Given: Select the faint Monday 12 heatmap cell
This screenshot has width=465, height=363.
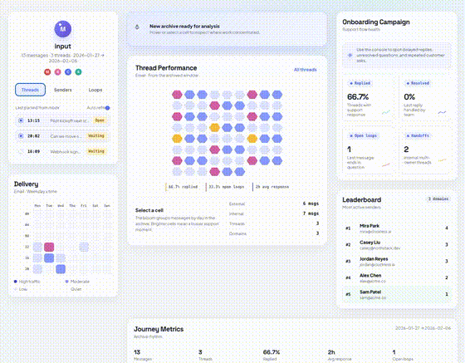Looking at the screenshot, I should coord(37,247).
